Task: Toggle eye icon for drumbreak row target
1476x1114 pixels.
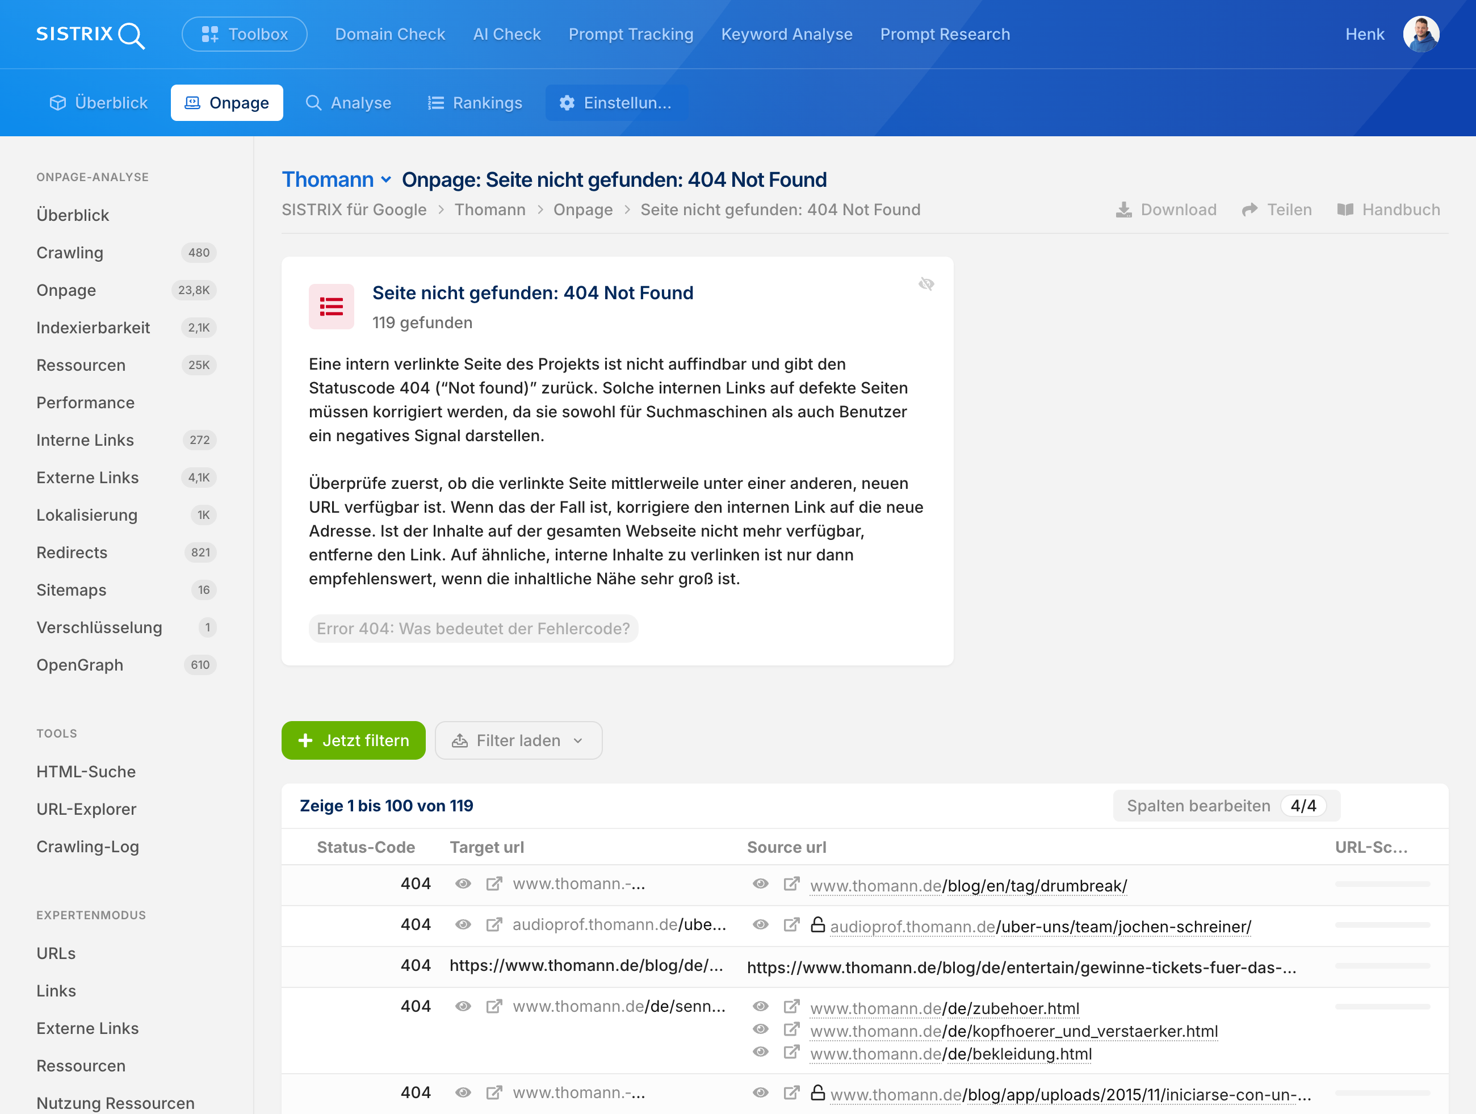Action: click(463, 883)
